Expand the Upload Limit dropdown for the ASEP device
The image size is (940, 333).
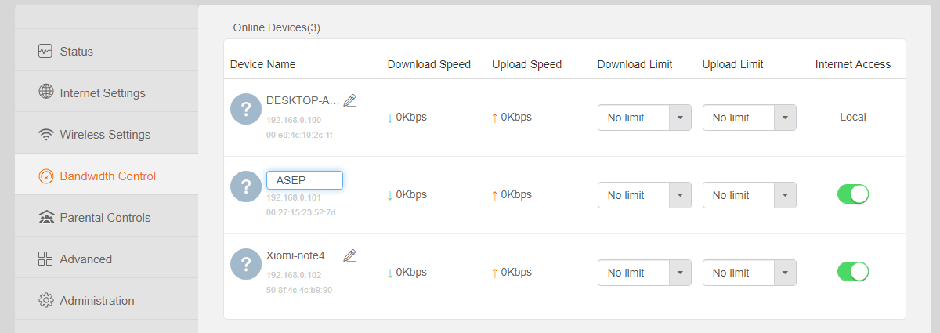[x=750, y=195]
